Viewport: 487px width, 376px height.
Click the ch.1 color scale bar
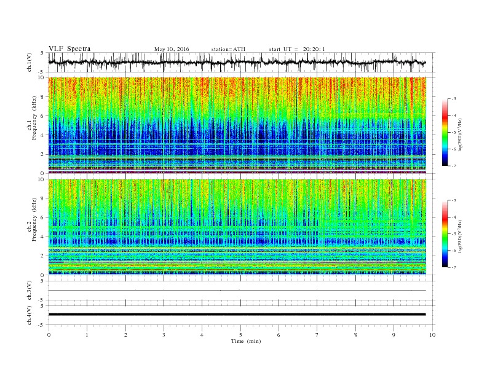[445, 133]
